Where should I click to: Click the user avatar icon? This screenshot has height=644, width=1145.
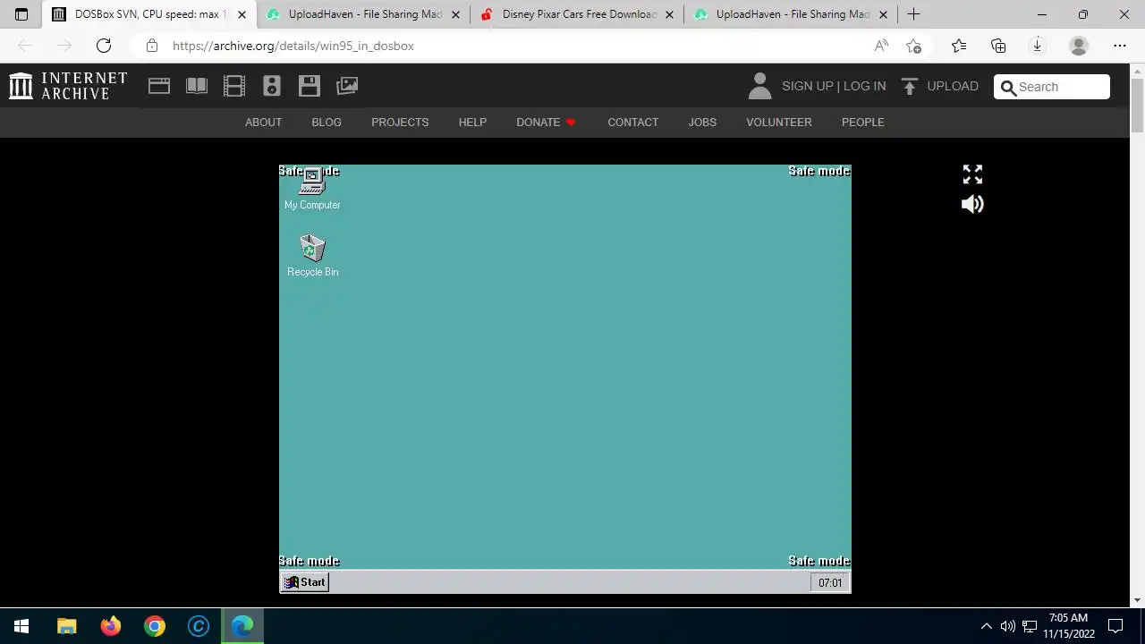click(x=759, y=86)
